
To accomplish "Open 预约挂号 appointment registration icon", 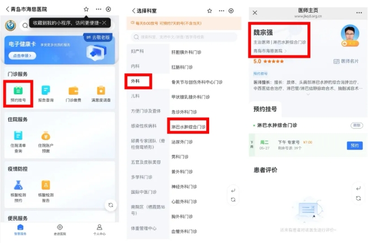I will point(18,93).
